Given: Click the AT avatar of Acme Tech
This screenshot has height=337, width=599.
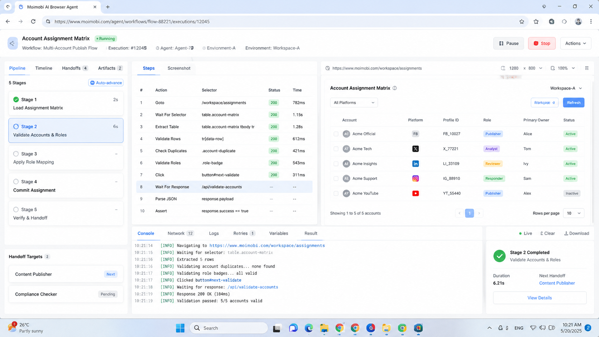Looking at the screenshot, I should tap(346, 149).
